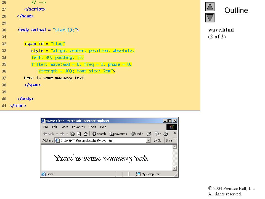This screenshot has height=199, width=265.
Task: Click the "© 2004 Prentice Hall, Inc." copyright line
Action: pos(232,188)
